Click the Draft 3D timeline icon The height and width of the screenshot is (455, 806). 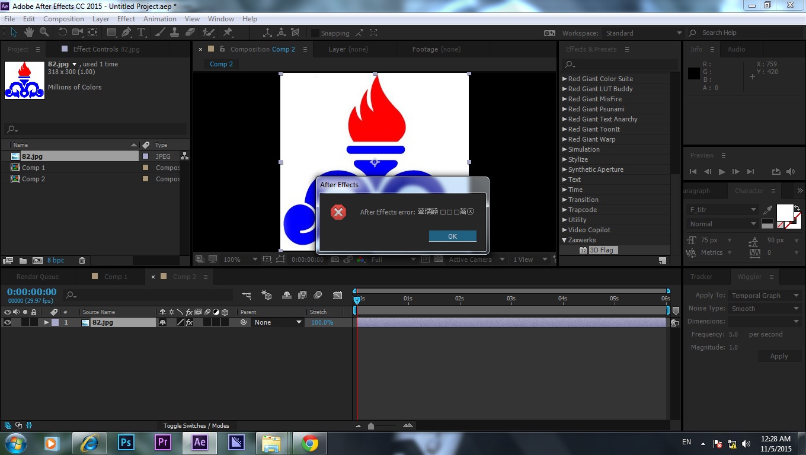(x=267, y=295)
